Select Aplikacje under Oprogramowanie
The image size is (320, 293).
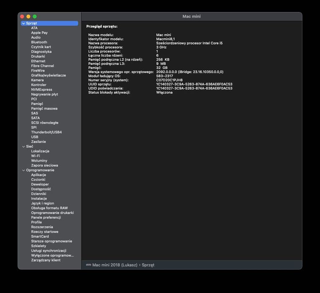coord(38,175)
